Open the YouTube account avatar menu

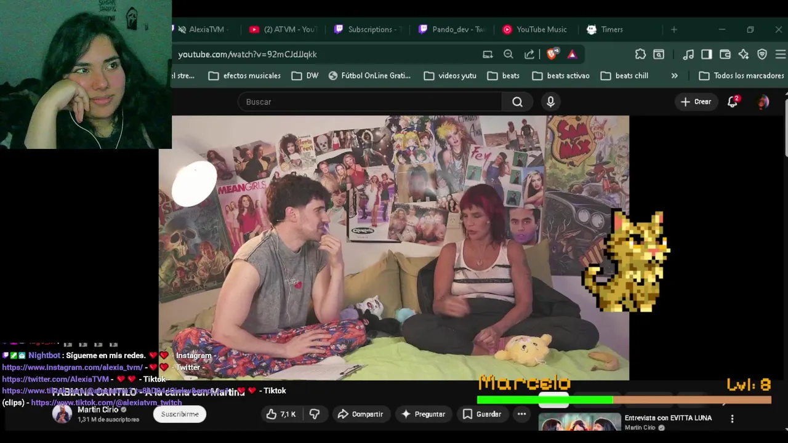pyautogui.click(x=763, y=102)
